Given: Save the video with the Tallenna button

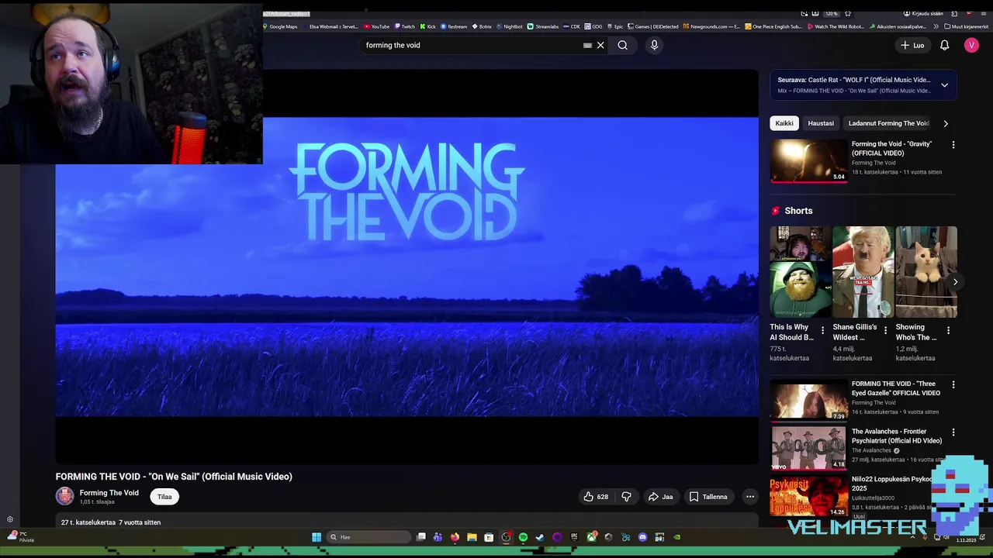Looking at the screenshot, I should pos(708,497).
